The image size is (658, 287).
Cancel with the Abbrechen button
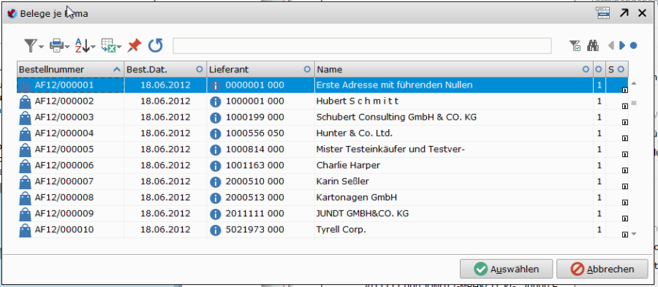point(602,269)
